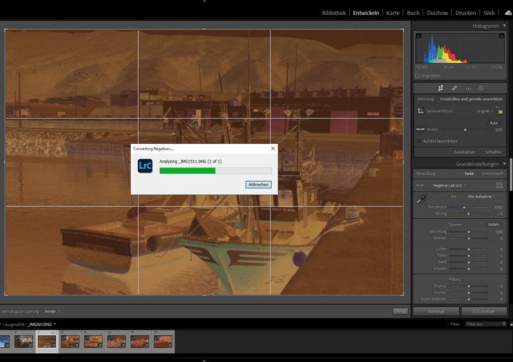Open the 'Wie Aufnahme' white balance dropdown

pyautogui.click(x=481, y=196)
